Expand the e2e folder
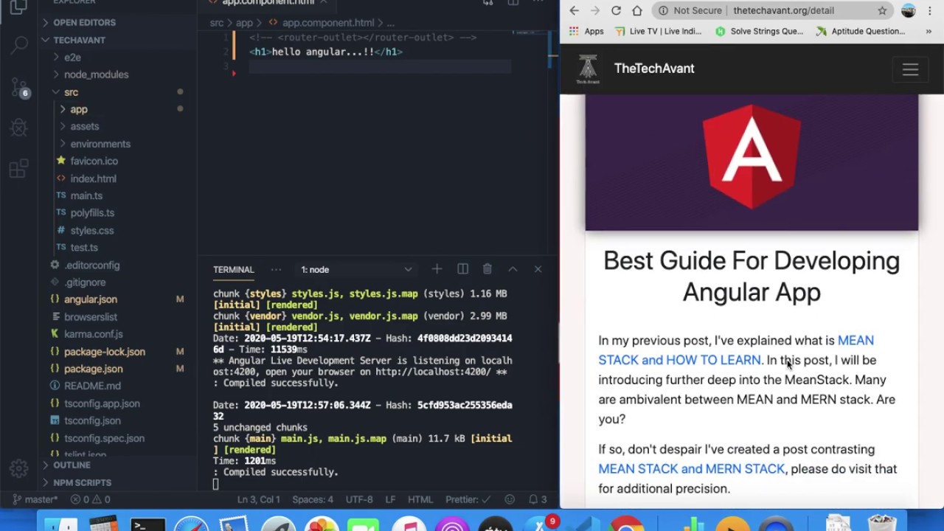This screenshot has width=944, height=531. coord(72,57)
